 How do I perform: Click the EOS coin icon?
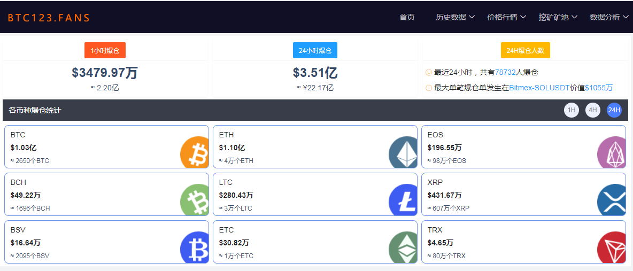611,152
